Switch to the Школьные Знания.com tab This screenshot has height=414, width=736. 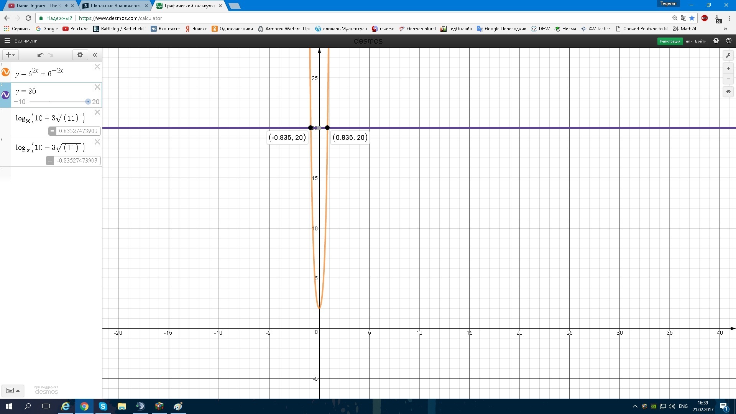(x=115, y=6)
